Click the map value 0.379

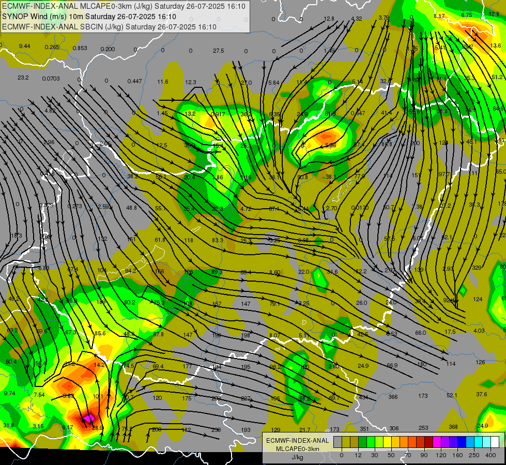click(x=47, y=205)
